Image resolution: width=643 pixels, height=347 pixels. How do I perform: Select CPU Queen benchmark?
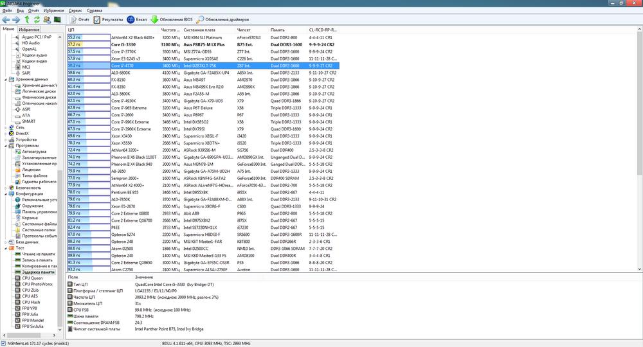point(32,278)
